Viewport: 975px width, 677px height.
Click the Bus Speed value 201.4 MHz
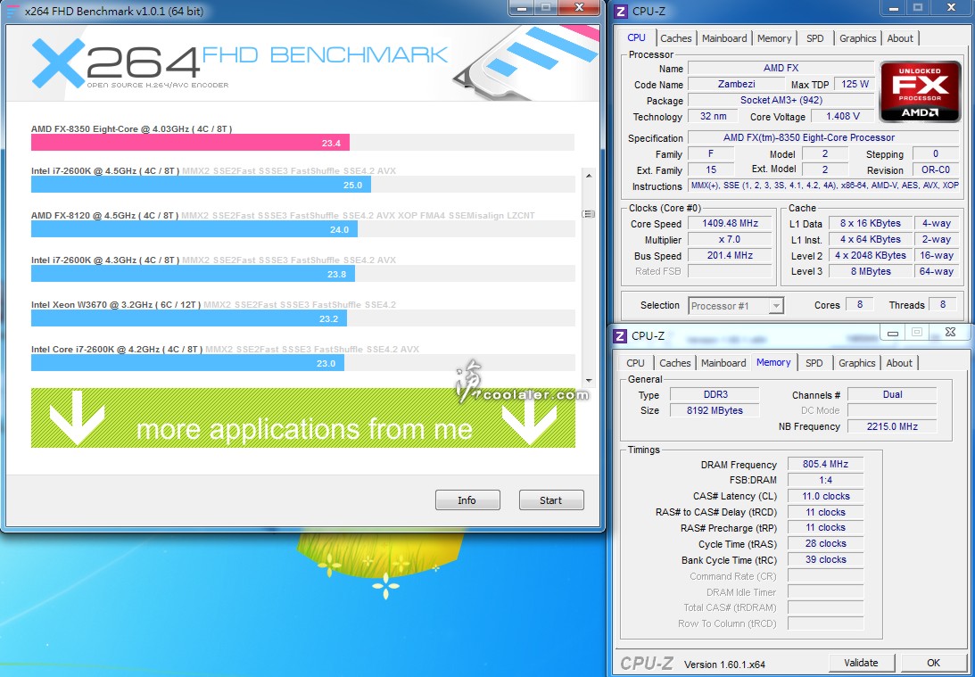click(730, 255)
